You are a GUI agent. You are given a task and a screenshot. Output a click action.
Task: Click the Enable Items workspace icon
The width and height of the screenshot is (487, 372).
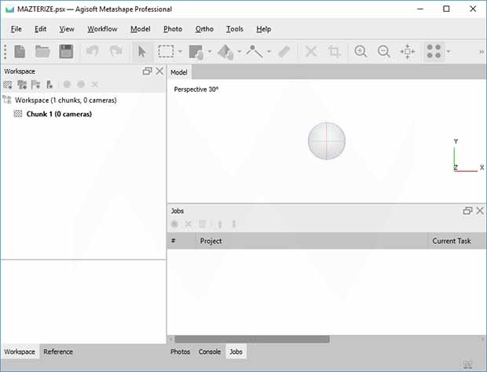pos(67,85)
